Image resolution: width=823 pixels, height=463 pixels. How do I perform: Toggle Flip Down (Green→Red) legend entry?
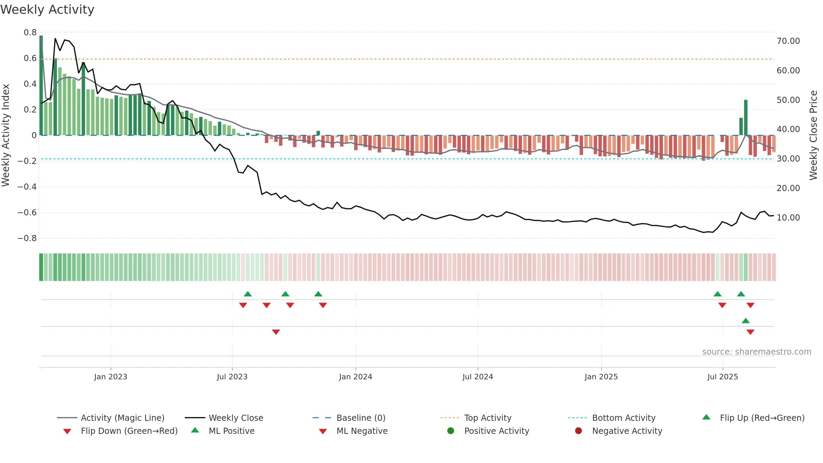point(120,431)
